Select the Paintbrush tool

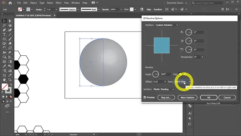10,39
